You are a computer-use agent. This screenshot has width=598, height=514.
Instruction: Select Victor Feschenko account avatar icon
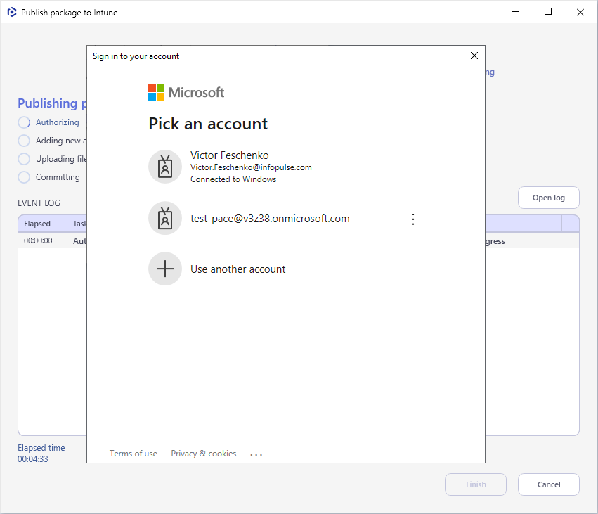165,167
